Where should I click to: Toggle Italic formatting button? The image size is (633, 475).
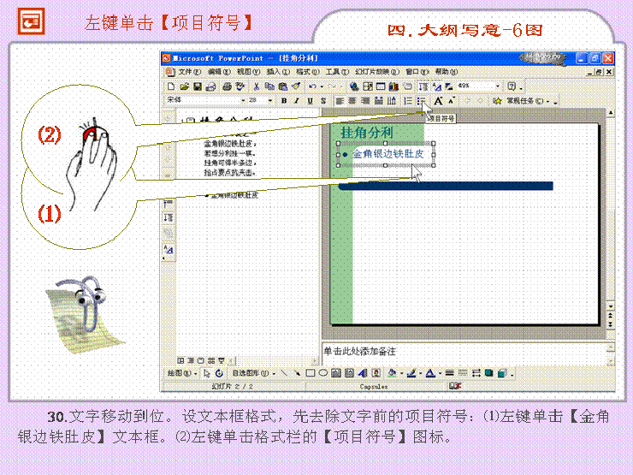297,101
